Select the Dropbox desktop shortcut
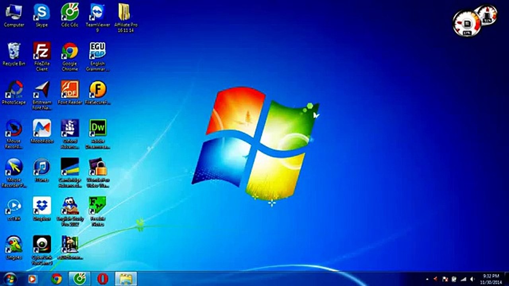The width and height of the screenshot is (509, 286). [42, 209]
